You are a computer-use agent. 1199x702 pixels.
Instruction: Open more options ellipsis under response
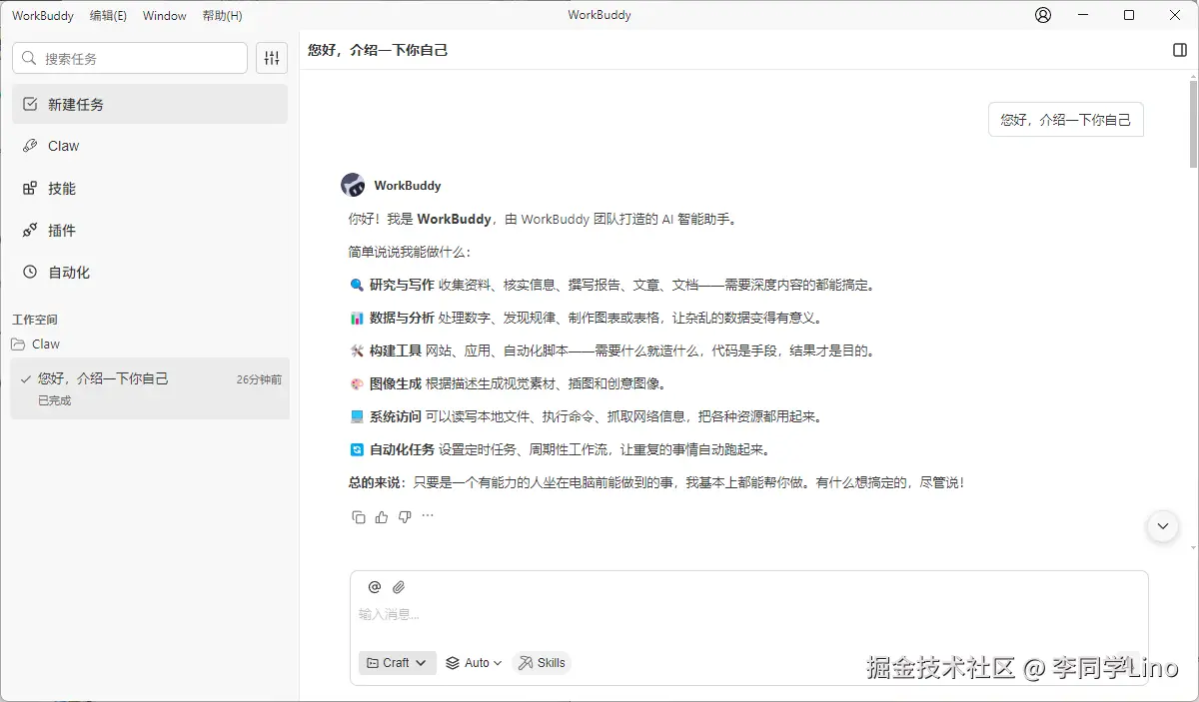[x=428, y=515]
